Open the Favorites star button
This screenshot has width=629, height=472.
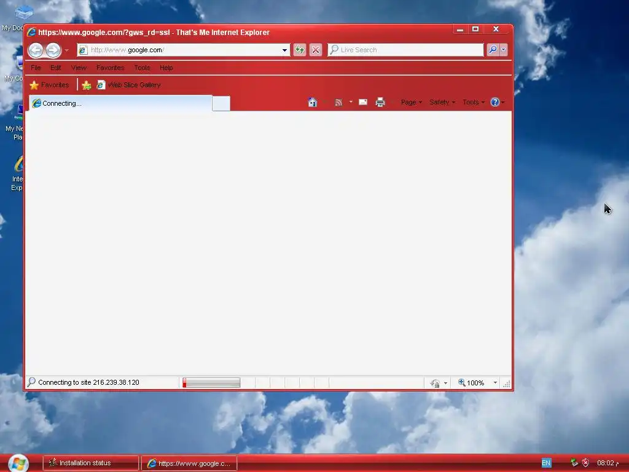[50, 85]
